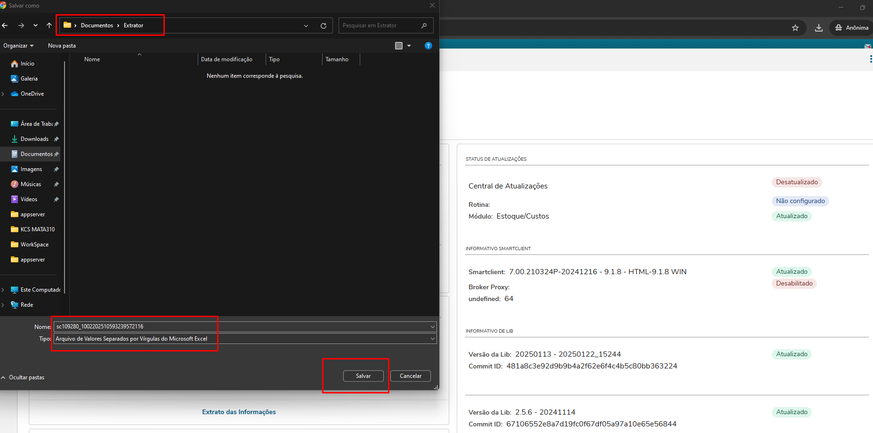Click the Salvar button
The width and height of the screenshot is (873, 433).
point(363,376)
